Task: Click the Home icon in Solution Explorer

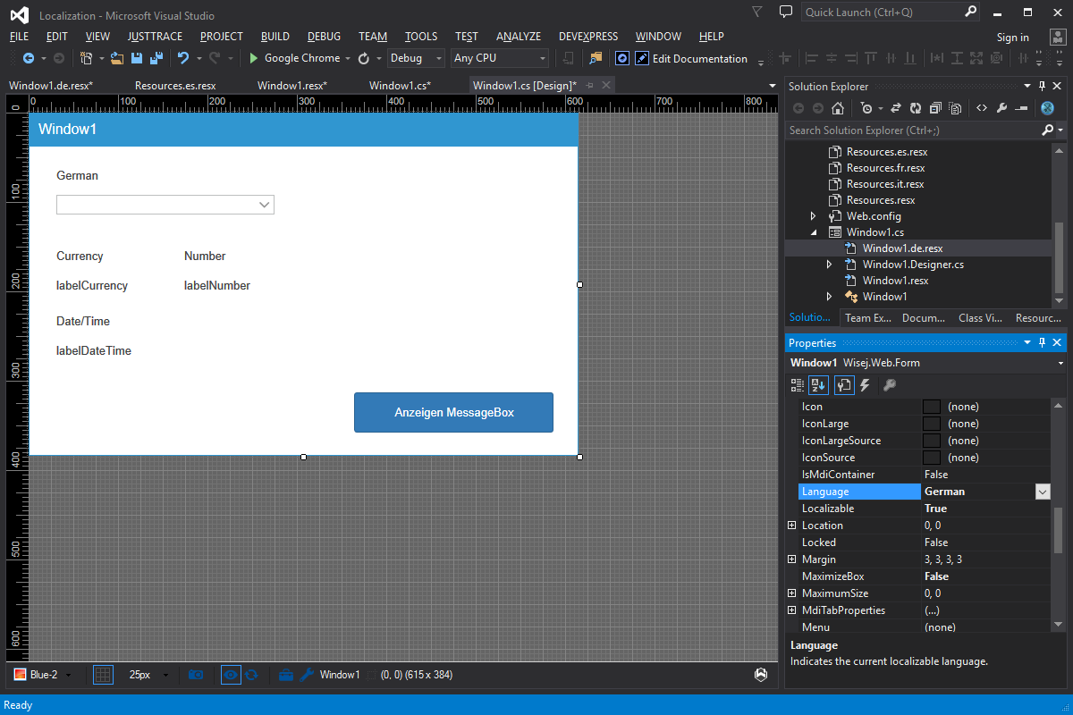Action: point(838,108)
